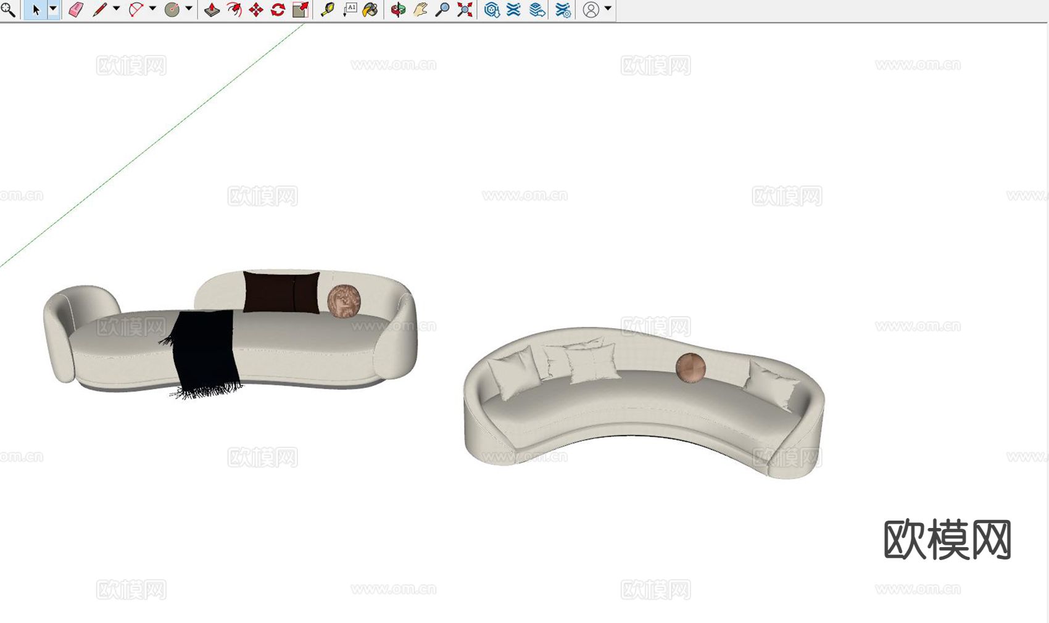1049x623 pixels.
Task: Select the Tape Measure tool
Action: [x=328, y=9]
